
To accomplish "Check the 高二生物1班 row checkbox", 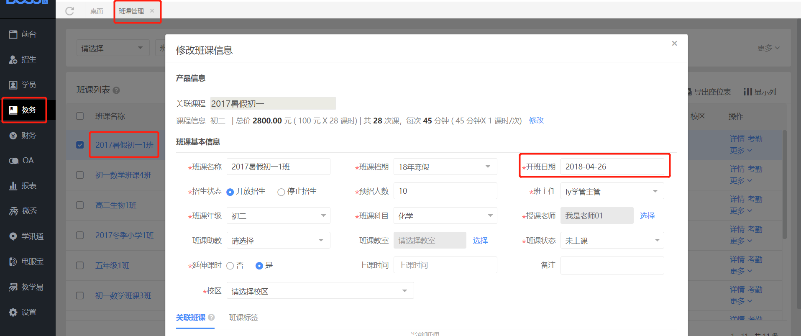I will pyautogui.click(x=80, y=205).
